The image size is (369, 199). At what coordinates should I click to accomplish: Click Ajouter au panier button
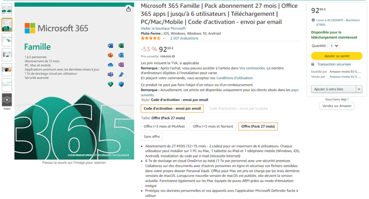337,56
